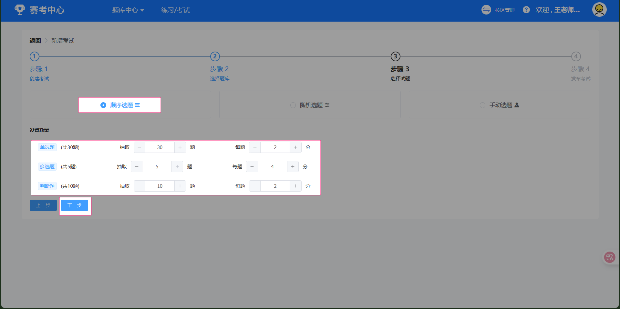Viewport: 620px width, 309px height.
Task: Select the 随机选题 radio button
Action: point(293,105)
